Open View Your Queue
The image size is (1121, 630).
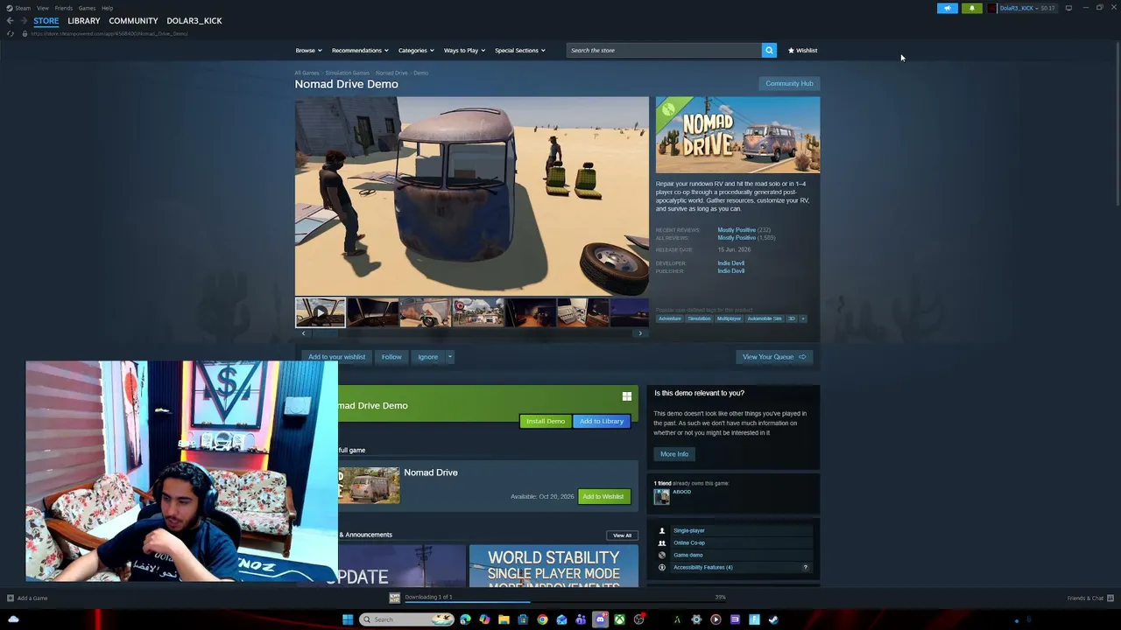[774, 357]
